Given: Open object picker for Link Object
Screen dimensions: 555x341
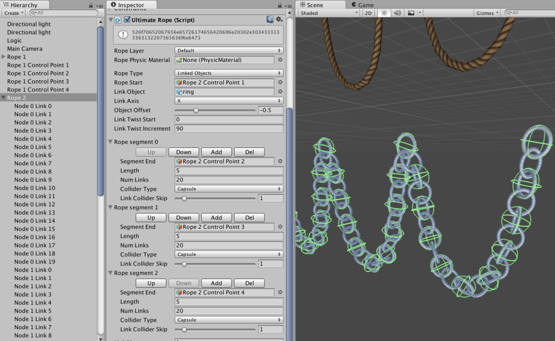Looking at the screenshot, I should point(280,92).
